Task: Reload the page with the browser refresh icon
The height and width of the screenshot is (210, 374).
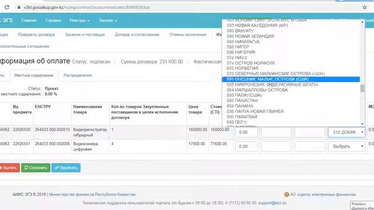Action: 6,7
